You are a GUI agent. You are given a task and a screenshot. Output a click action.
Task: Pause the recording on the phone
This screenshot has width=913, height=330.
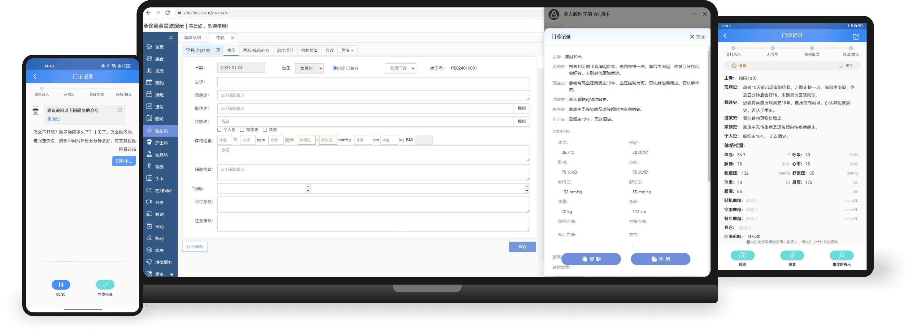point(61,285)
